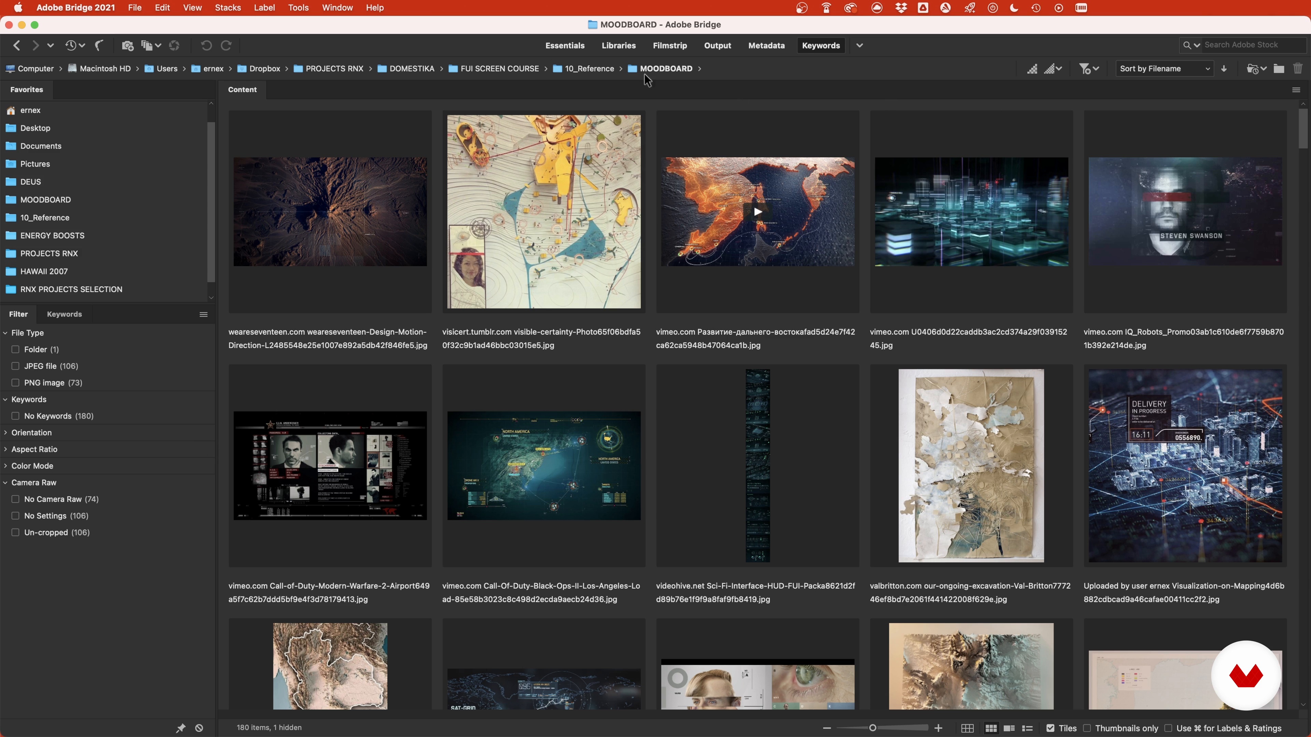Check the No Settings filter

tap(15, 516)
